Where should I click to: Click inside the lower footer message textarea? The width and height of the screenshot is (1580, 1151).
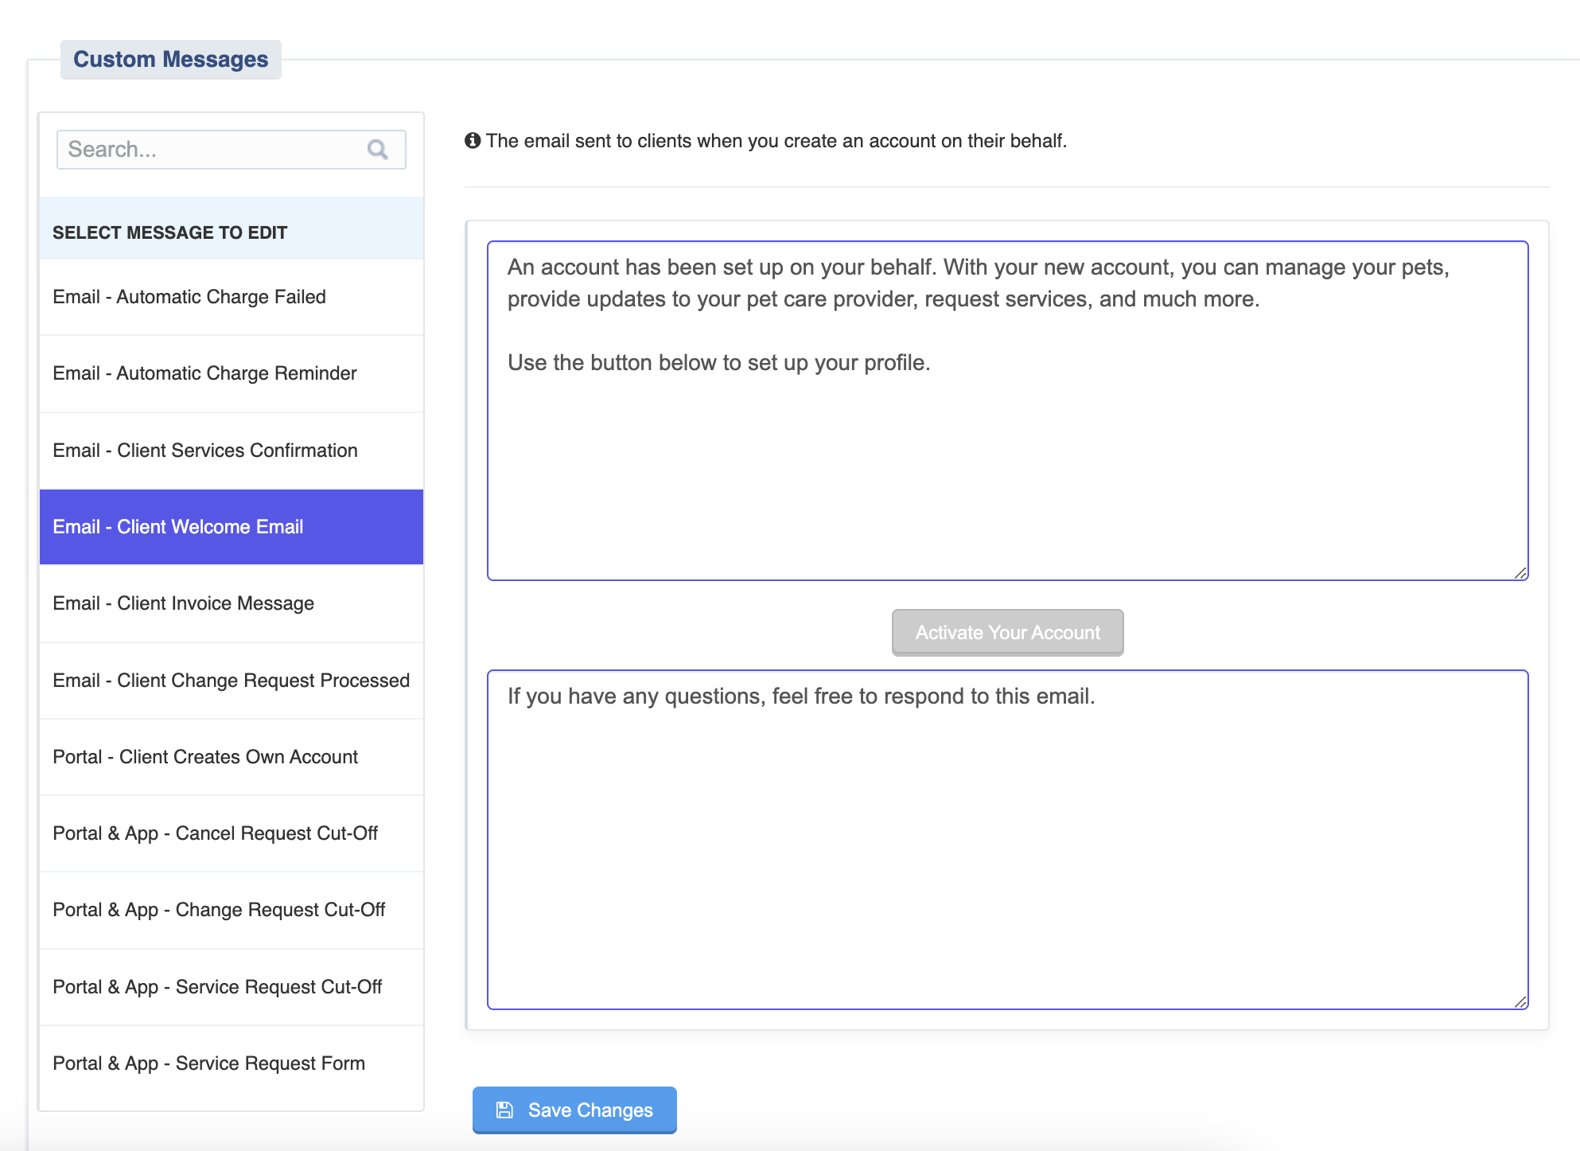pos(1007,840)
